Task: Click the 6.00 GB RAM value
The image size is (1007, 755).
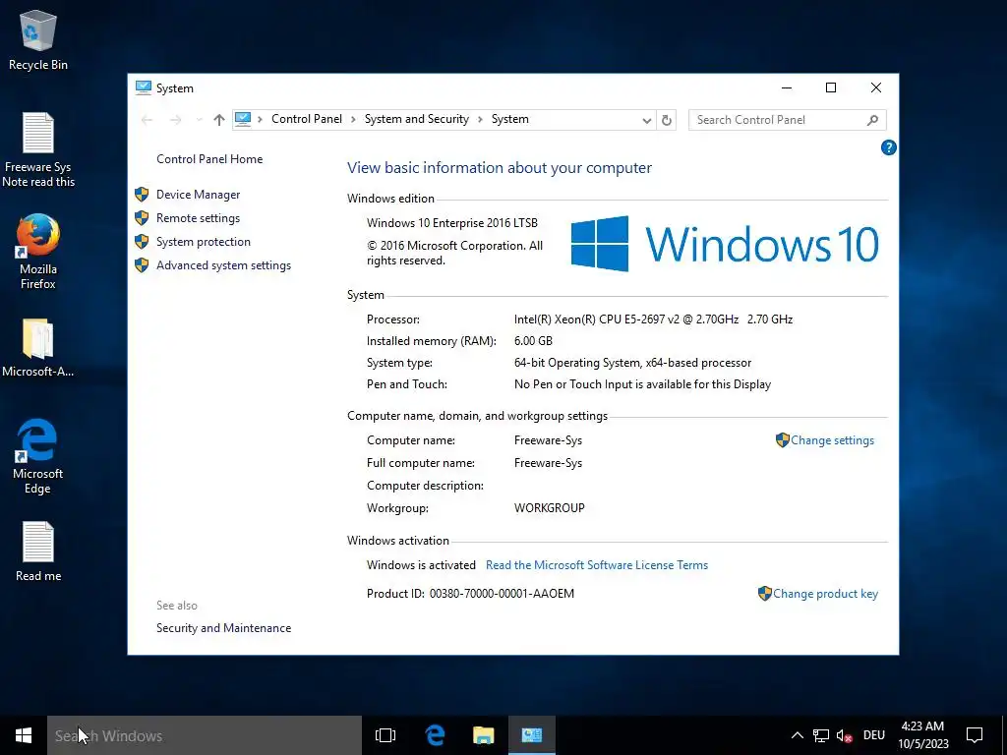Action: click(x=533, y=341)
